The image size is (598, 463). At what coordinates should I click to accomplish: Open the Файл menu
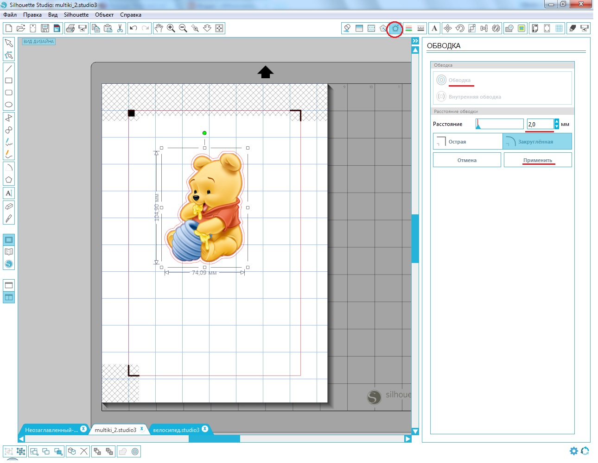coord(10,15)
